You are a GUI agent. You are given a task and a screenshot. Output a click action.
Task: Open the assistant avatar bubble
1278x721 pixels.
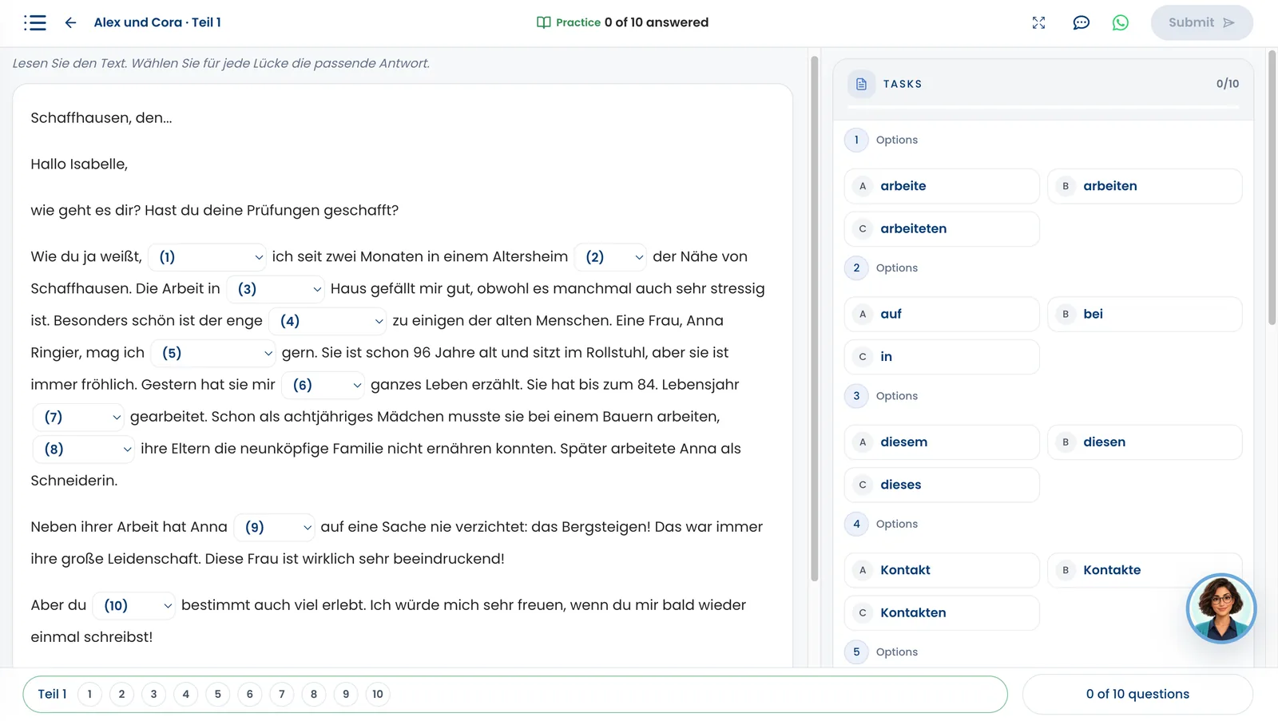pyautogui.click(x=1220, y=608)
